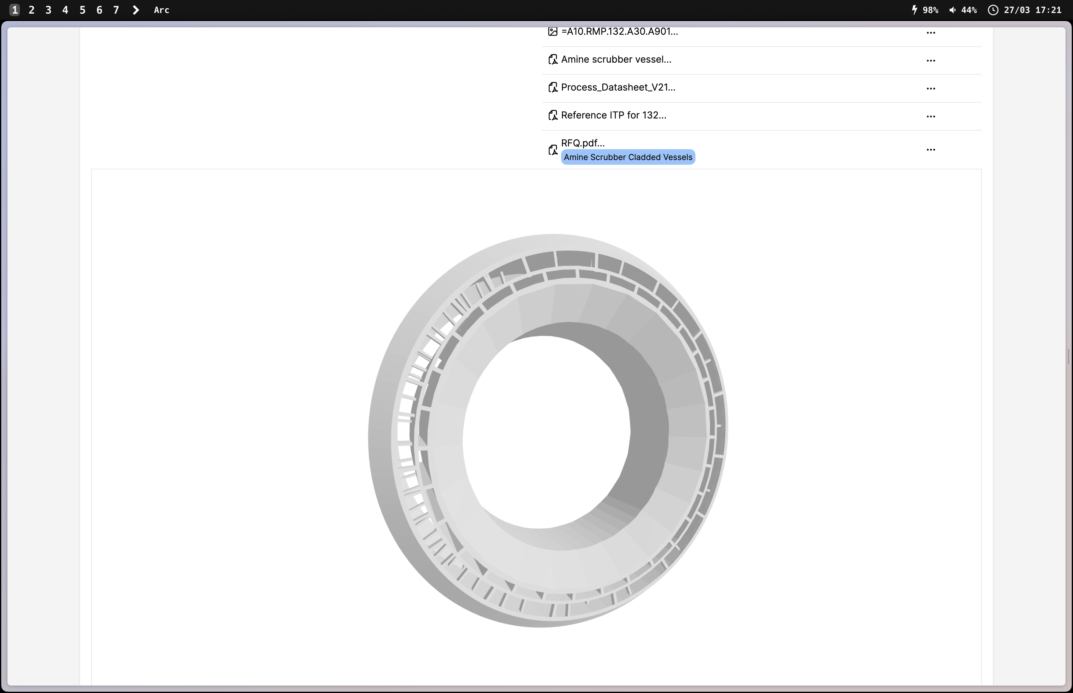The width and height of the screenshot is (1073, 693).
Task: Click the battery status icon in top bar
Action: coord(914,10)
